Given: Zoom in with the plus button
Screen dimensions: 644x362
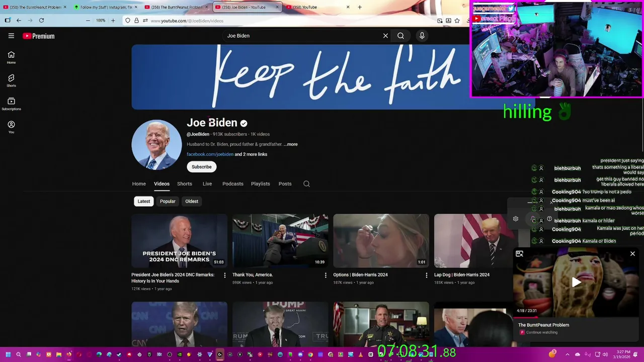Looking at the screenshot, I should pyautogui.click(x=113, y=21).
